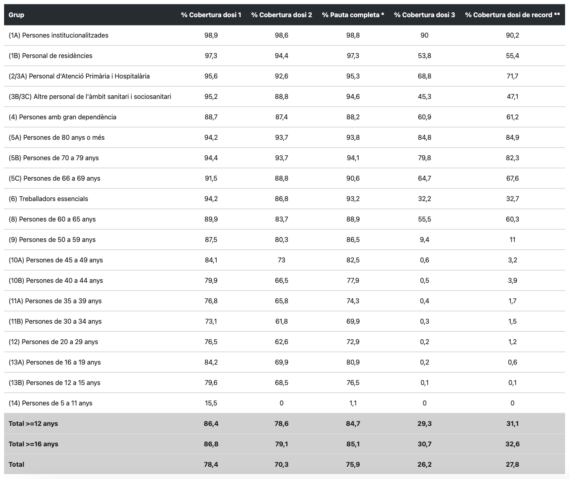This screenshot has height=479, width=570.
Task: Click the Persones de 5 a 11 anys label
Action: (50, 403)
